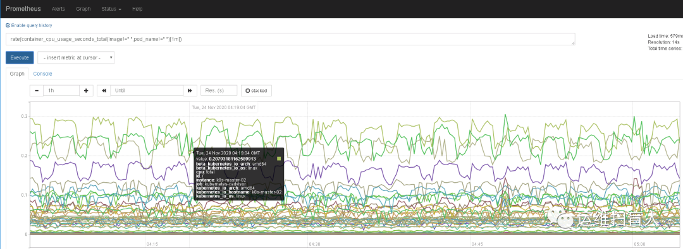Toggle the stacked graph checkbox

257,90
